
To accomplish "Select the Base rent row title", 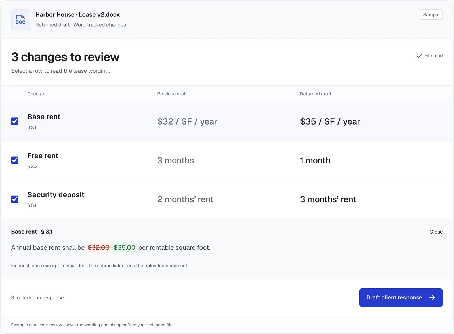I will [44, 117].
